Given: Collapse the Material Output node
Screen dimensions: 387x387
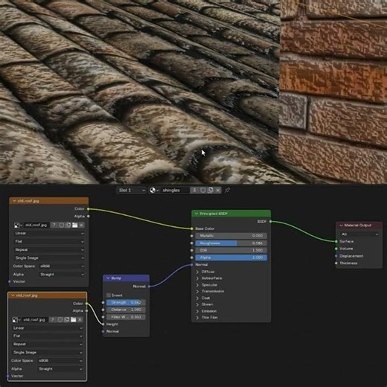Looking at the screenshot, I should (x=341, y=226).
